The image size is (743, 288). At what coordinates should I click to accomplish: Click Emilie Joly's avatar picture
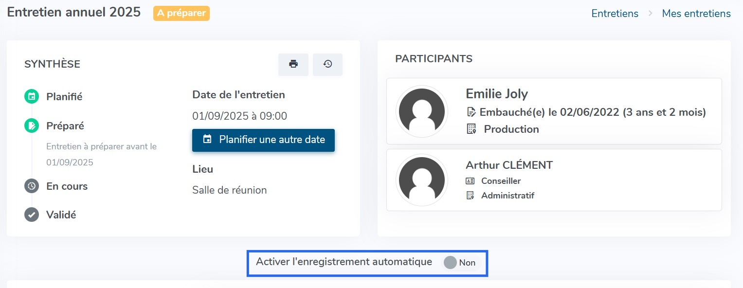(x=421, y=111)
